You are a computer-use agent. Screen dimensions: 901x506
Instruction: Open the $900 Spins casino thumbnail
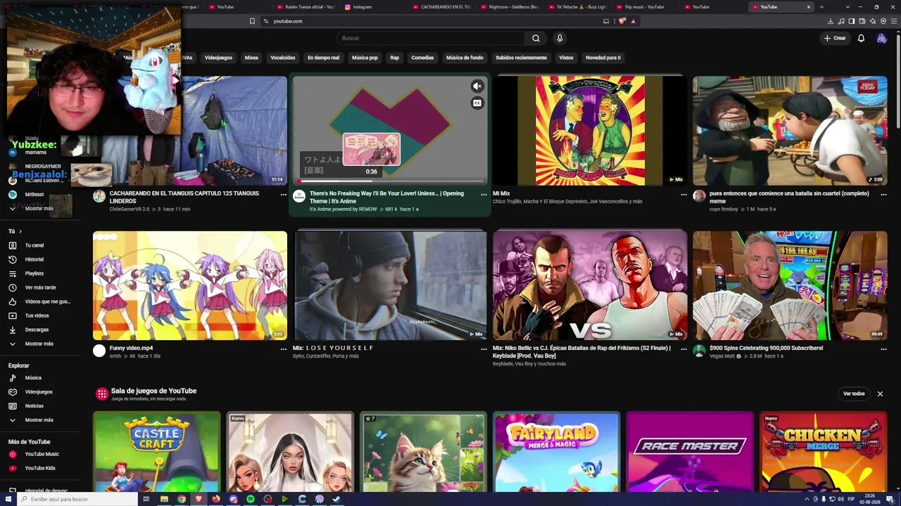coord(790,285)
